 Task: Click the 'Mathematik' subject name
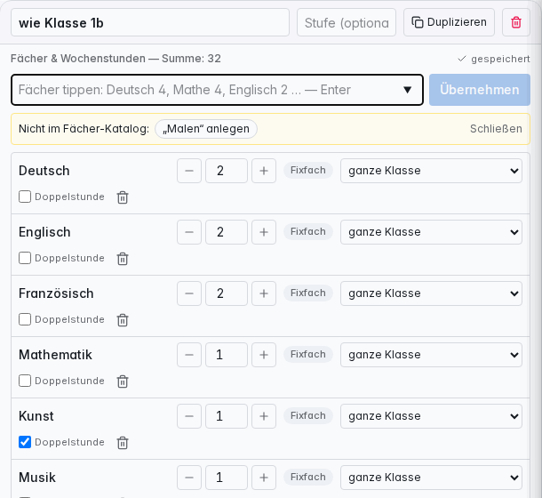point(55,355)
